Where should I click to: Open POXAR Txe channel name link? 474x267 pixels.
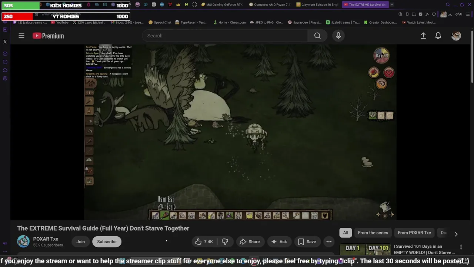(46, 239)
